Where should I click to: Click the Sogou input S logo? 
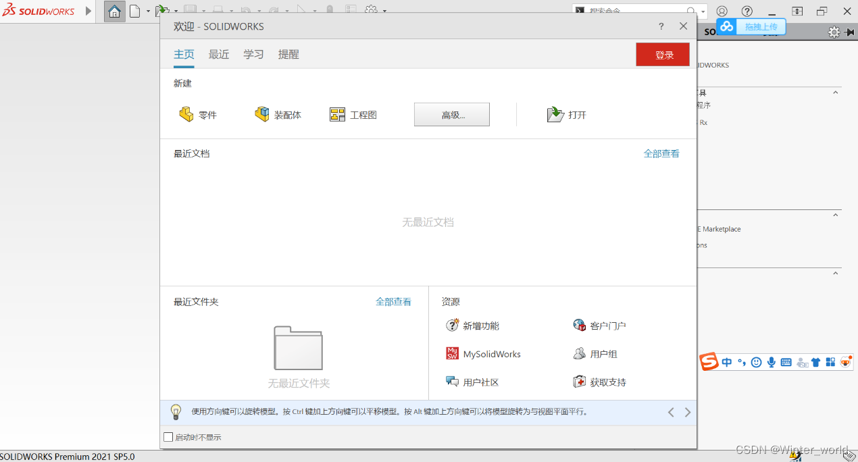[x=709, y=362]
